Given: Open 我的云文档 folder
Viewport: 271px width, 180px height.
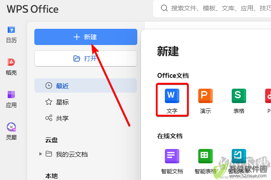Looking at the screenshot, I should (71, 154).
